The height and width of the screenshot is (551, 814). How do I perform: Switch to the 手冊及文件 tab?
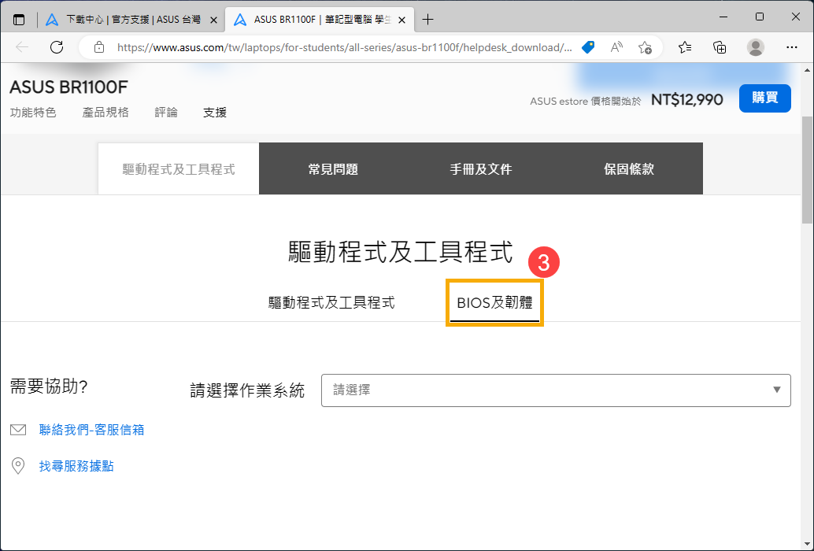tap(481, 168)
